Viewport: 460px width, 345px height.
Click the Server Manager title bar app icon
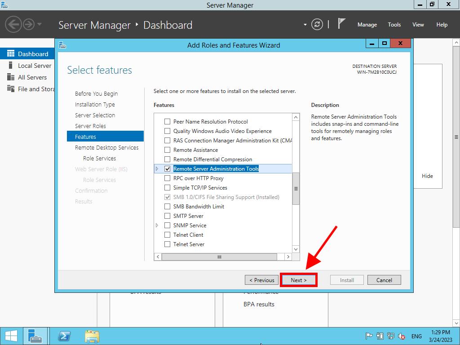pyautogui.click(x=4, y=5)
